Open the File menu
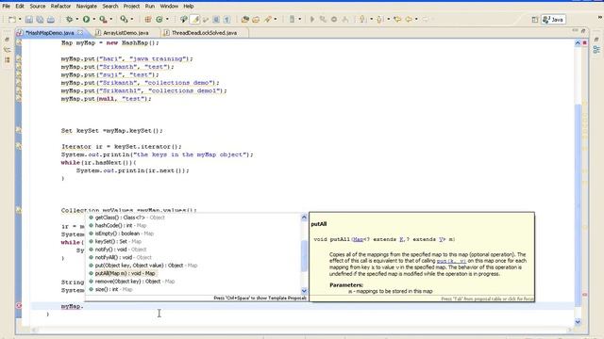 click(x=6, y=7)
